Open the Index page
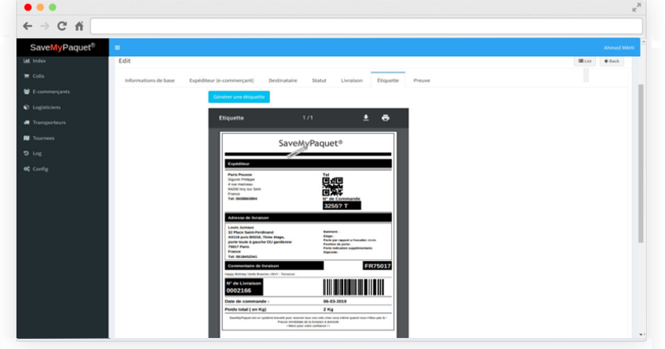Screen dimensions: 665x349 click(39, 61)
